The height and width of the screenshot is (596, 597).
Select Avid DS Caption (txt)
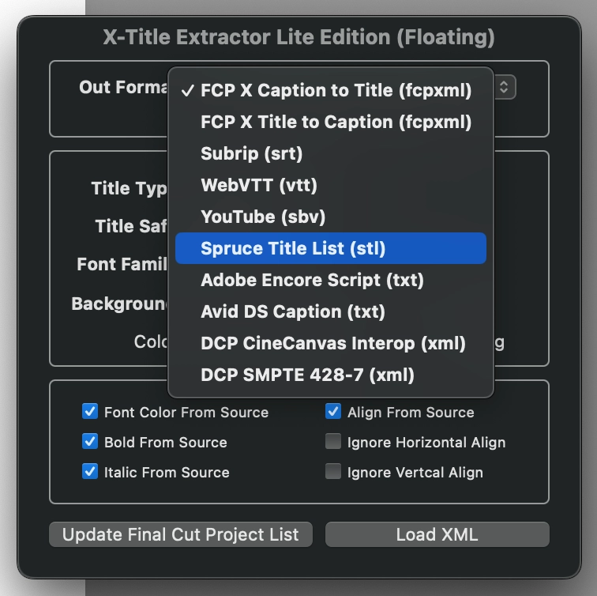click(x=330, y=311)
